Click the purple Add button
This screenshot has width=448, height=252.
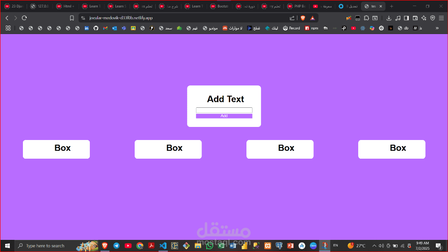(224, 116)
